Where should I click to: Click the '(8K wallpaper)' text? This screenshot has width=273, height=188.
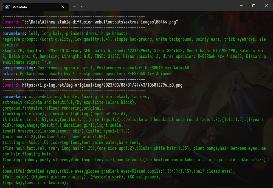coord(143,177)
